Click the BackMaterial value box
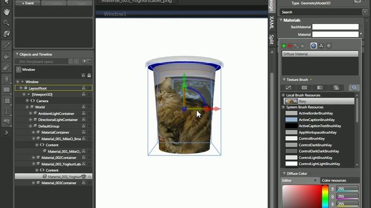Screen dimensions: 371x208 pos(335,27)
